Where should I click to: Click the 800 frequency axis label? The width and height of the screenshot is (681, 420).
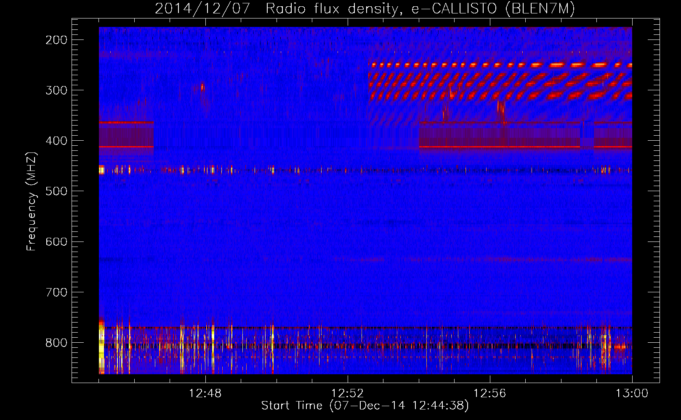(56, 343)
